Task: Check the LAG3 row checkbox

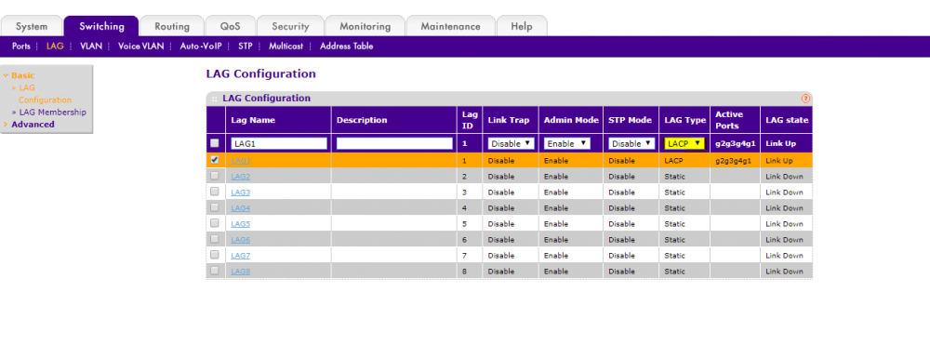Action: (215, 192)
